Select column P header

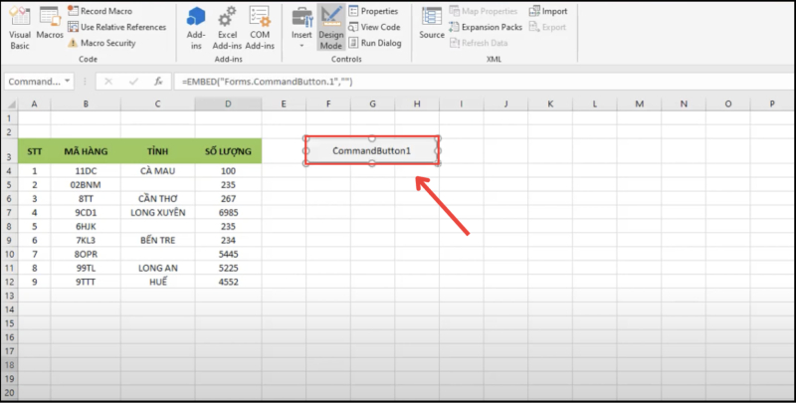772,104
